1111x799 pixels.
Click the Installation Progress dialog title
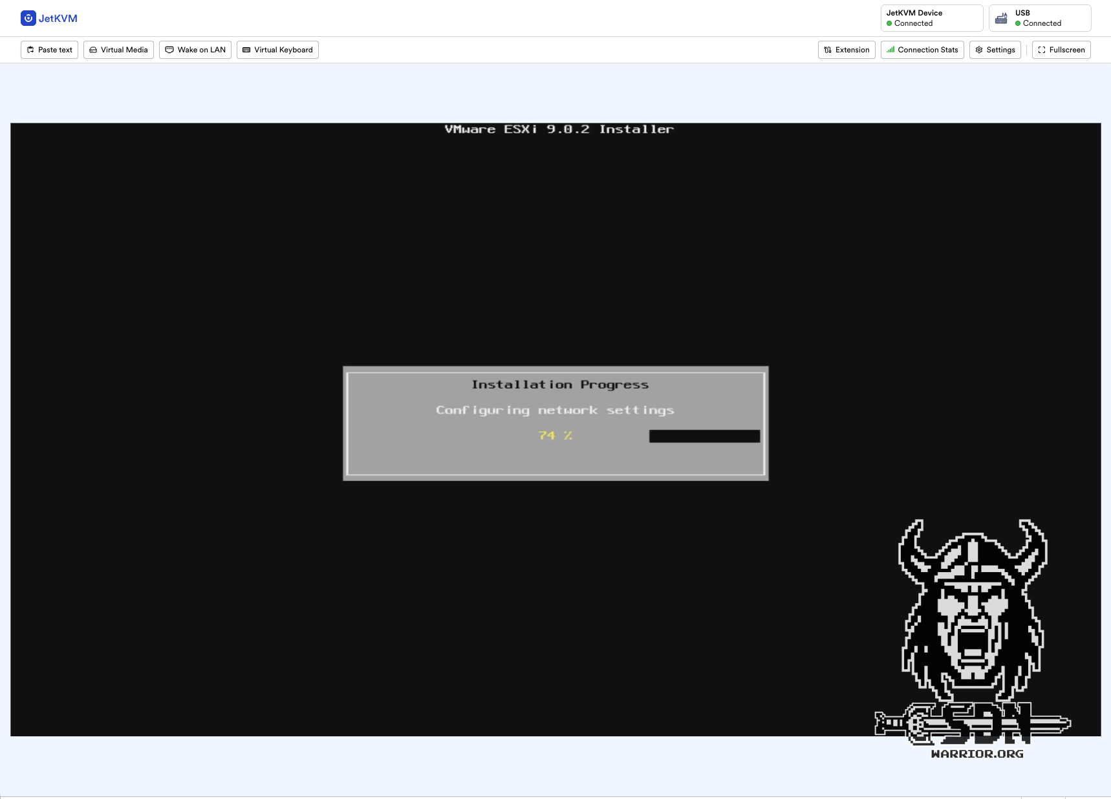pos(559,385)
